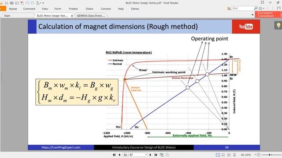Click the orange File menu button
Screen dimensions: 282x158
coord(3,9)
